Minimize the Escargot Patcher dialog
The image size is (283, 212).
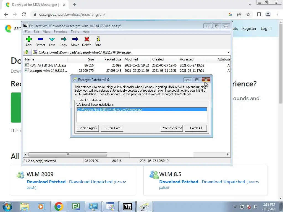coord(188,80)
